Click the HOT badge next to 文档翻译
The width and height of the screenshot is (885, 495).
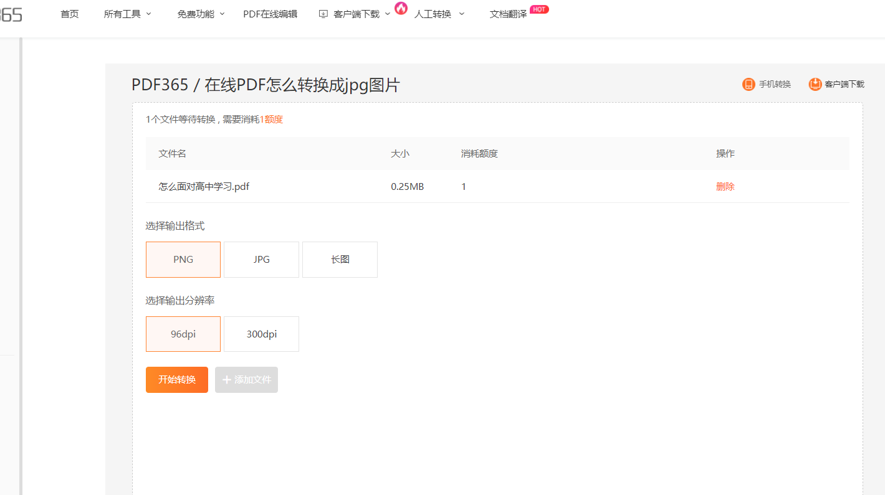point(539,9)
